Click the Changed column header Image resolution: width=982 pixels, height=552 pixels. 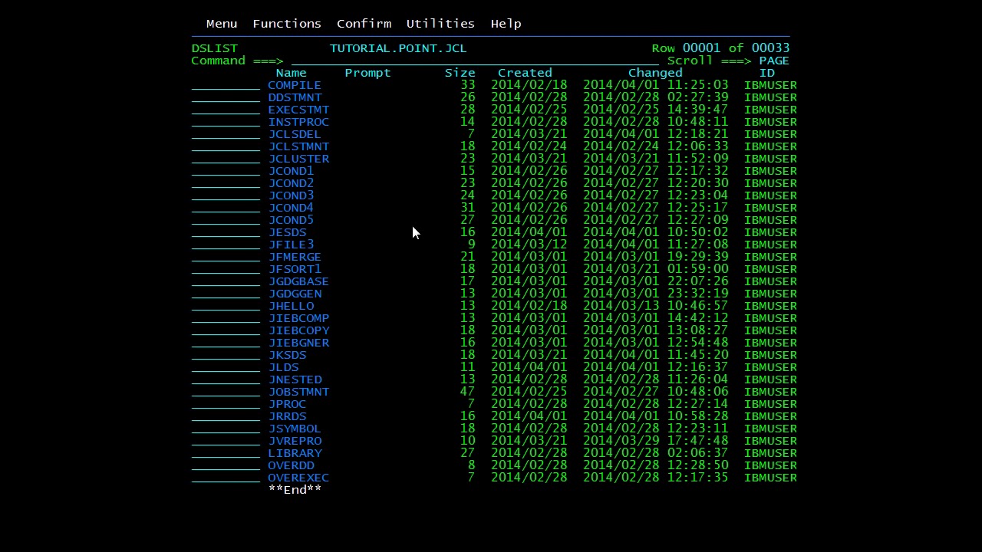pyautogui.click(x=655, y=73)
